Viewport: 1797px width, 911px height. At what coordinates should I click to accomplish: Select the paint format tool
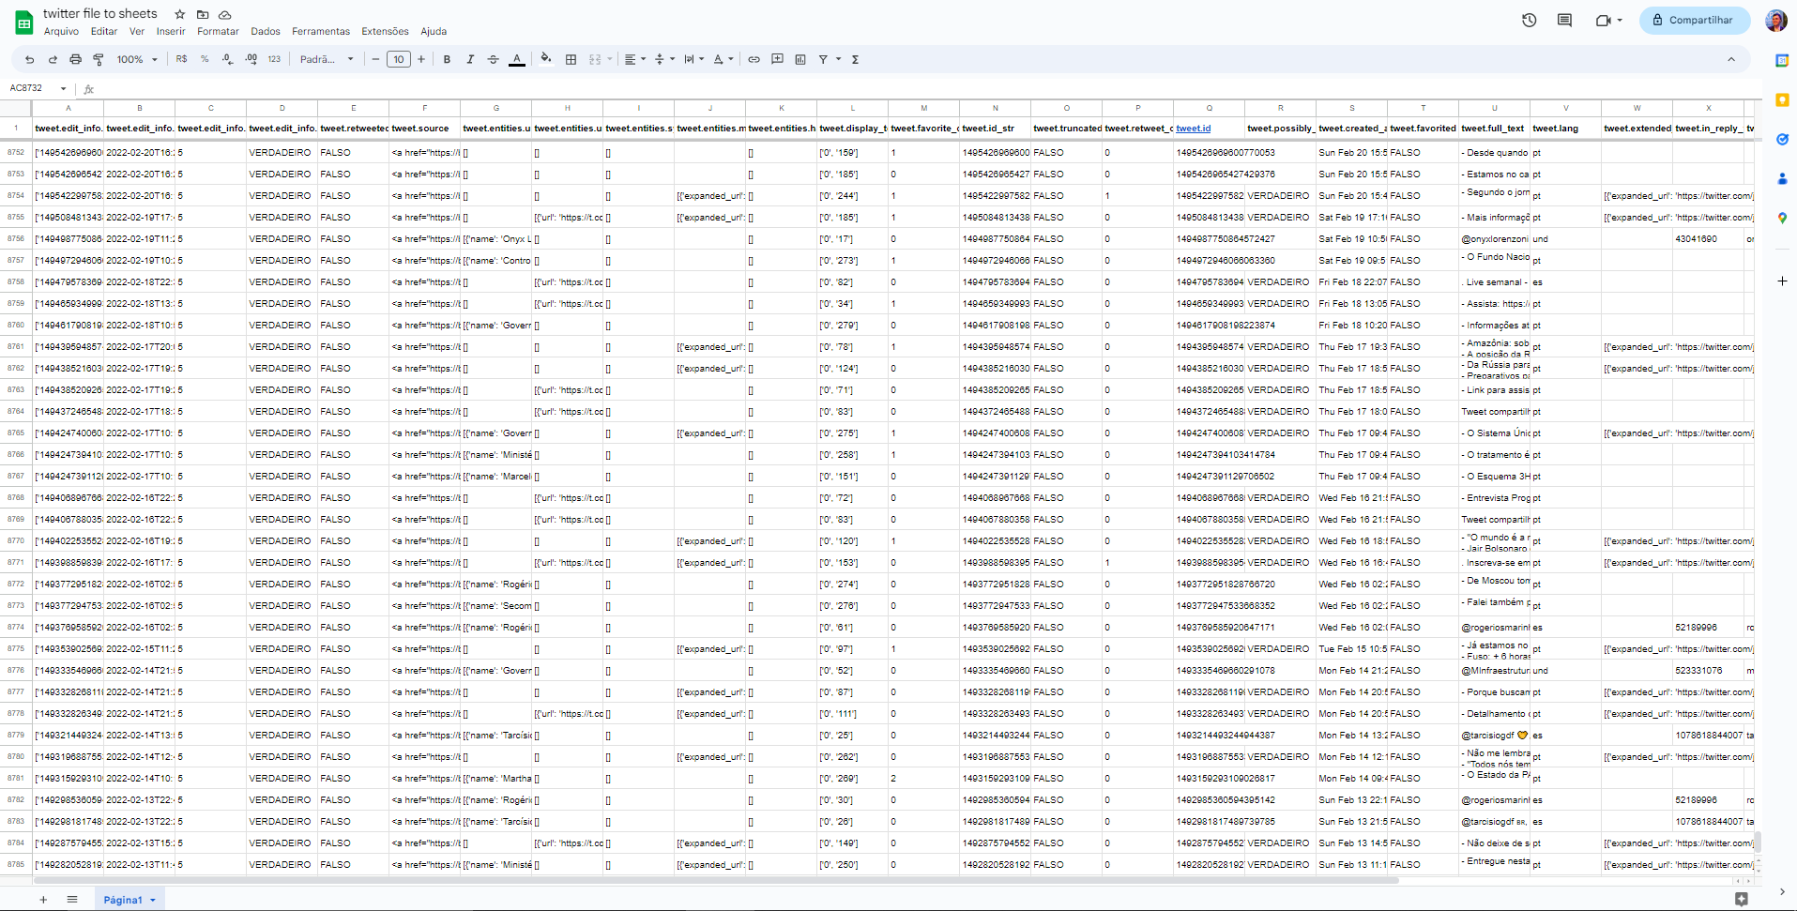click(x=98, y=59)
